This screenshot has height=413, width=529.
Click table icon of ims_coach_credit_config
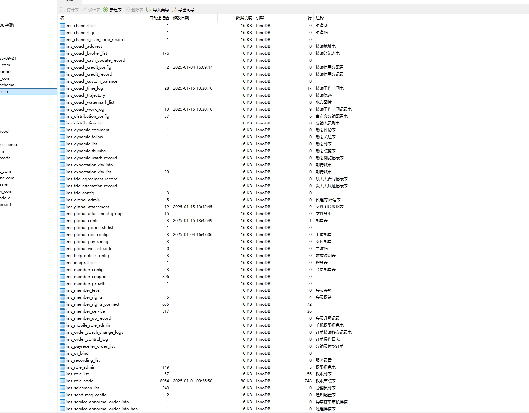pos(62,67)
